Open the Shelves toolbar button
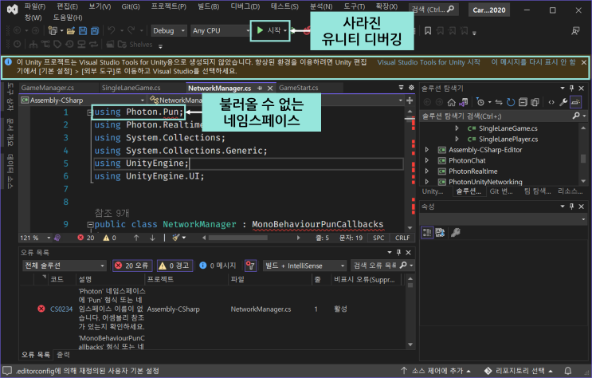This screenshot has height=378, width=592. point(135,45)
